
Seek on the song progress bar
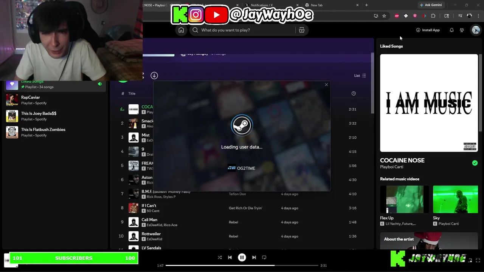[242, 266]
